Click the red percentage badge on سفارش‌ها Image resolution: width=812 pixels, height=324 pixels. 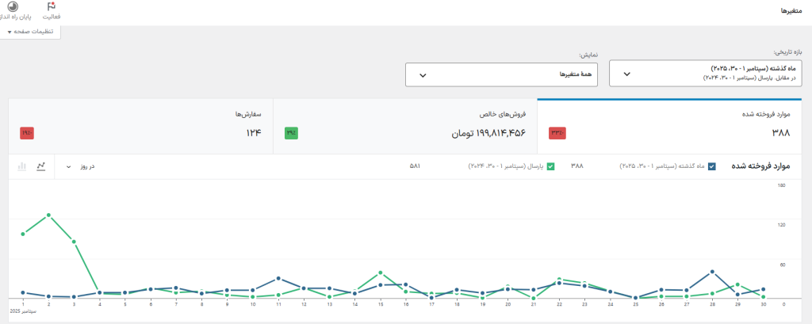coord(27,133)
